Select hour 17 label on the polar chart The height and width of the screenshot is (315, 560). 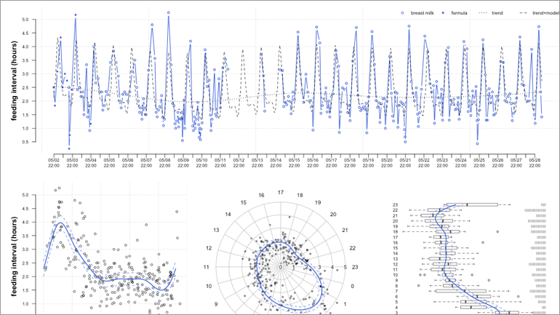click(280, 192)
